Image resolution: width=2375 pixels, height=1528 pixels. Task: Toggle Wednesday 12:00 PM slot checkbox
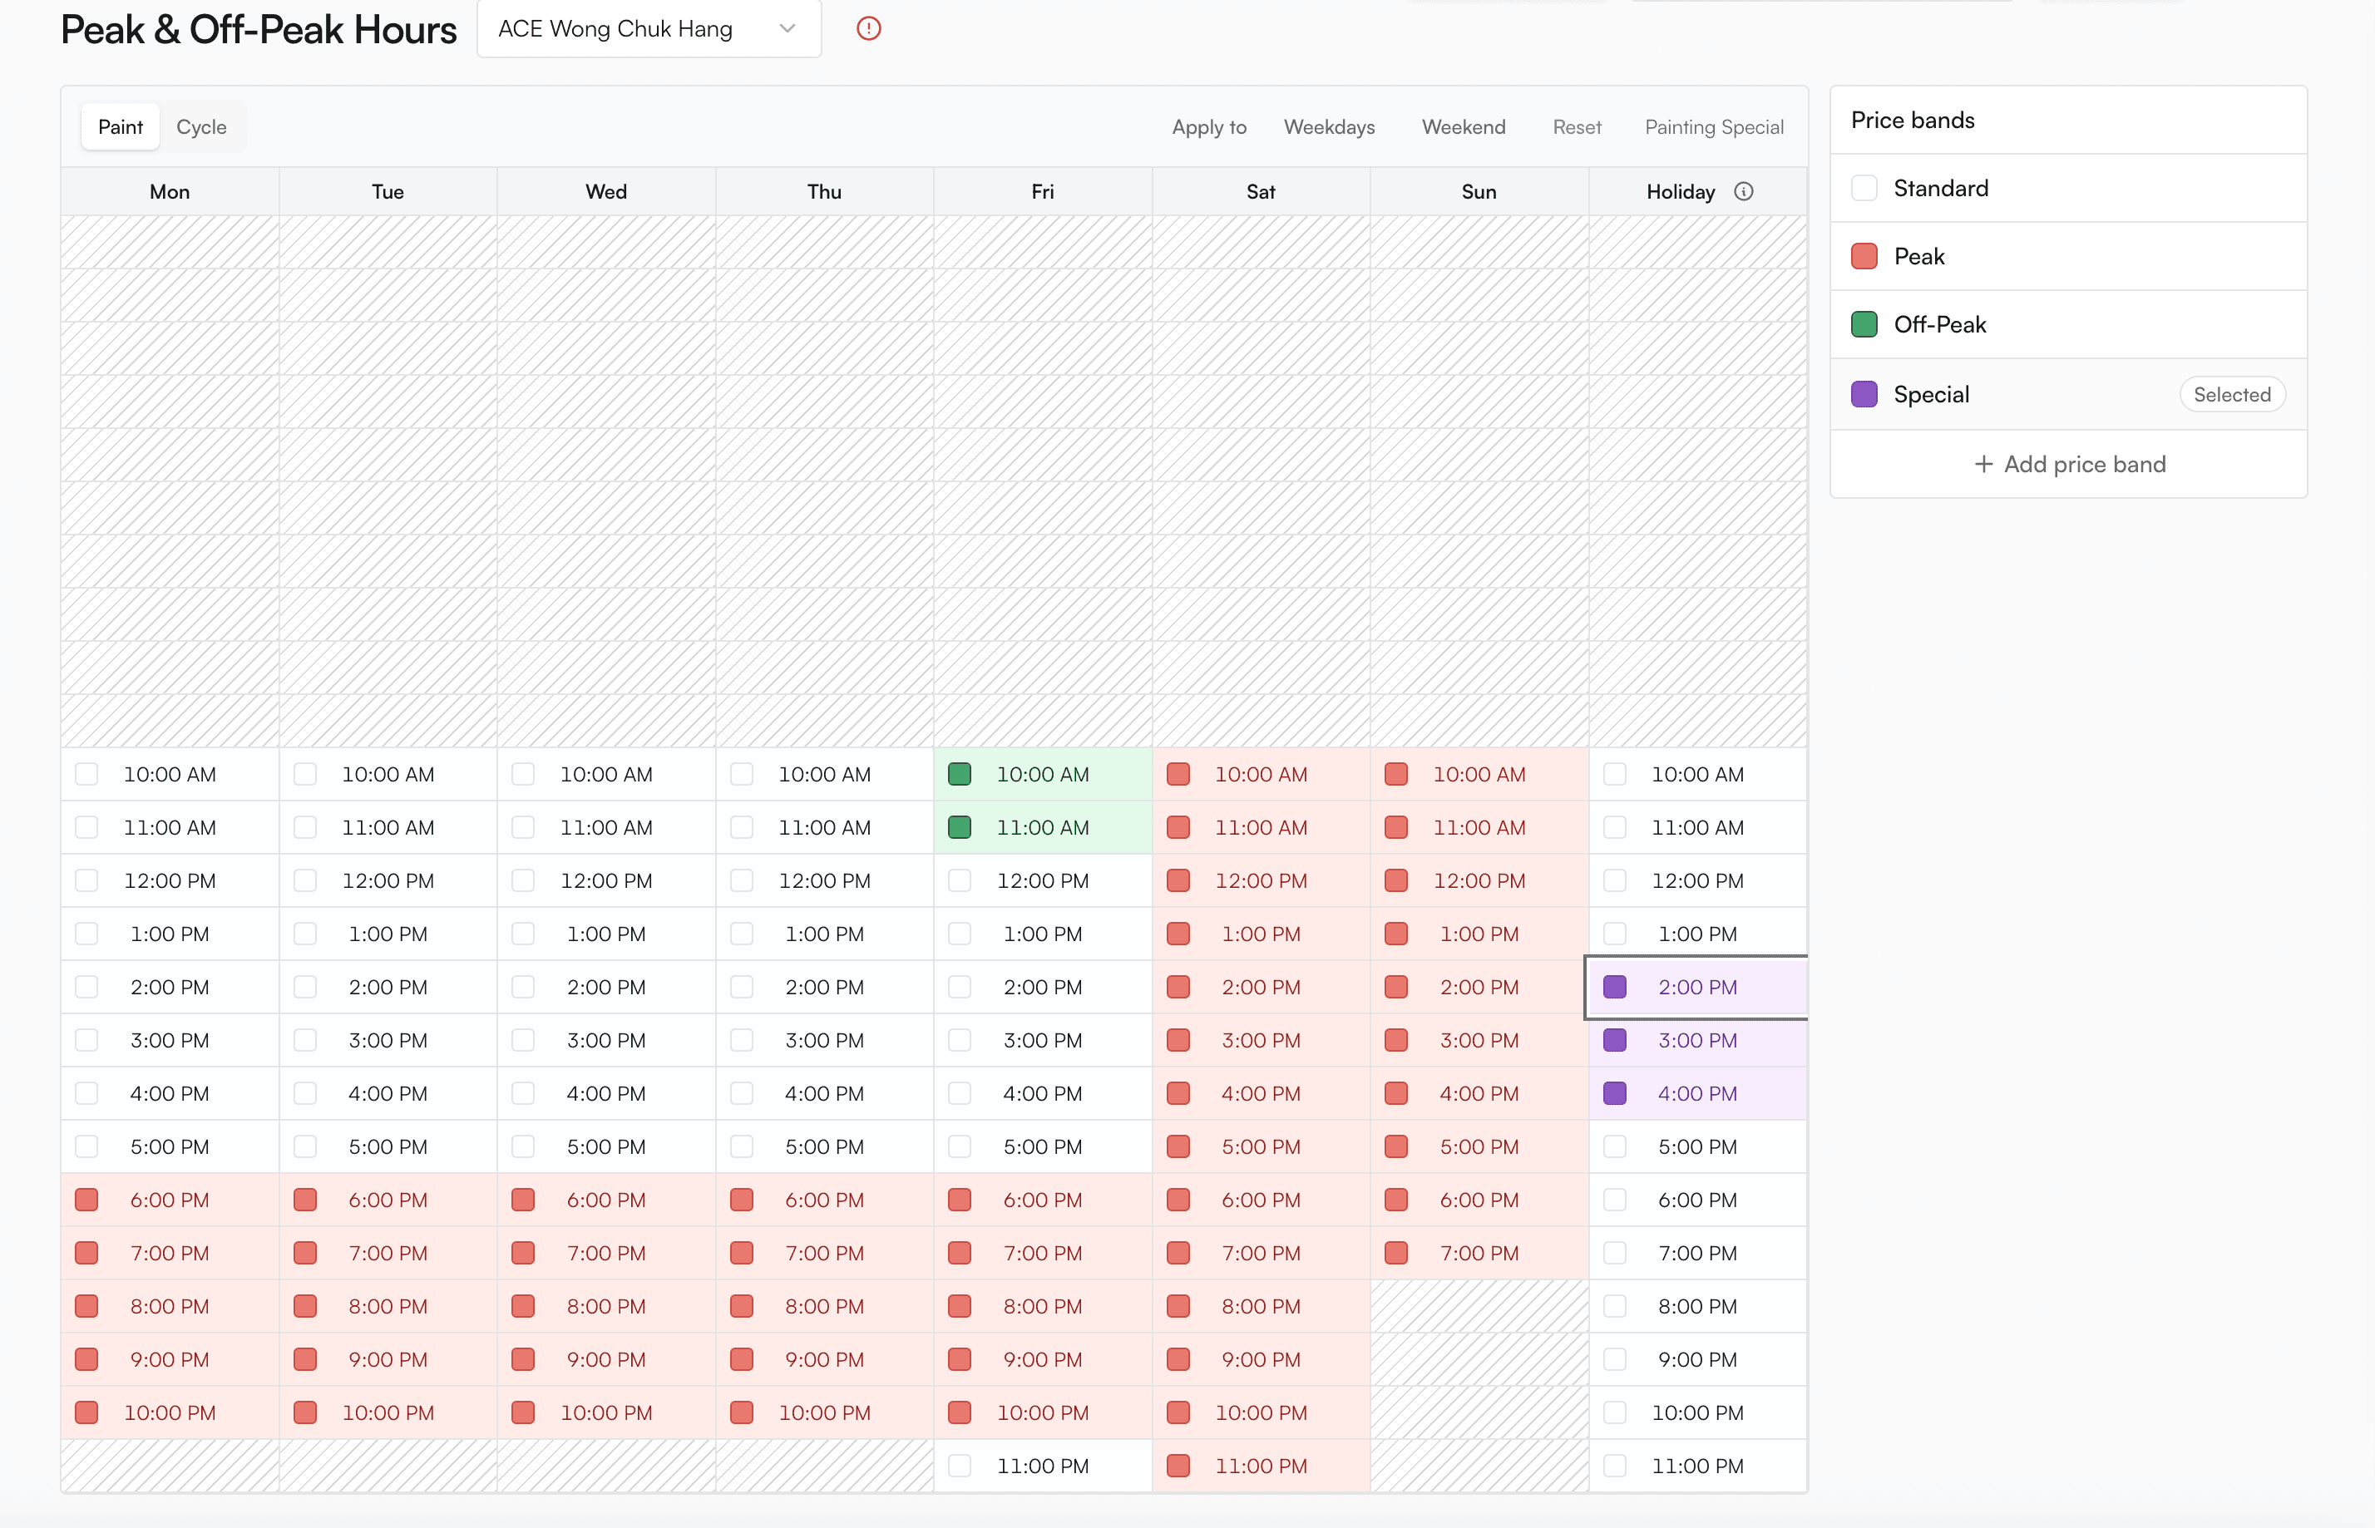[523, 881]
